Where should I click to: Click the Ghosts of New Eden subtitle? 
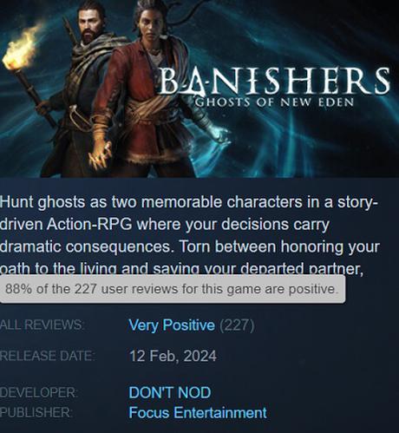coord(274,102)
